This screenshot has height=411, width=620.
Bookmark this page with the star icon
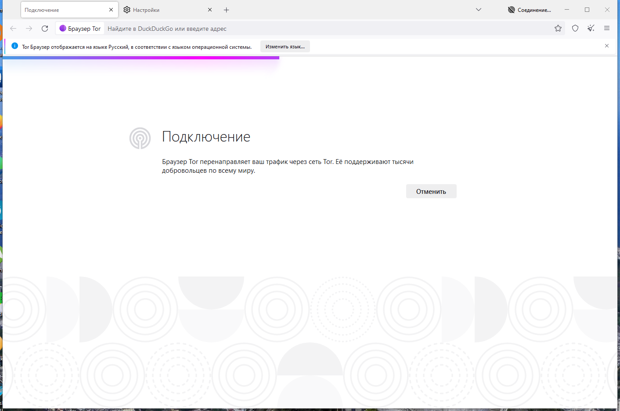coord(558,29)
